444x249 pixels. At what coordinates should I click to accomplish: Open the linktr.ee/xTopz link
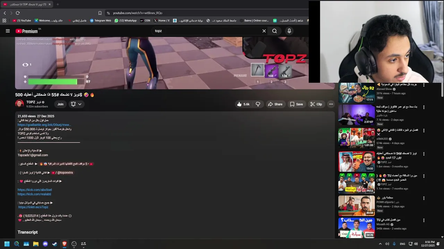(x=33, y=207)
